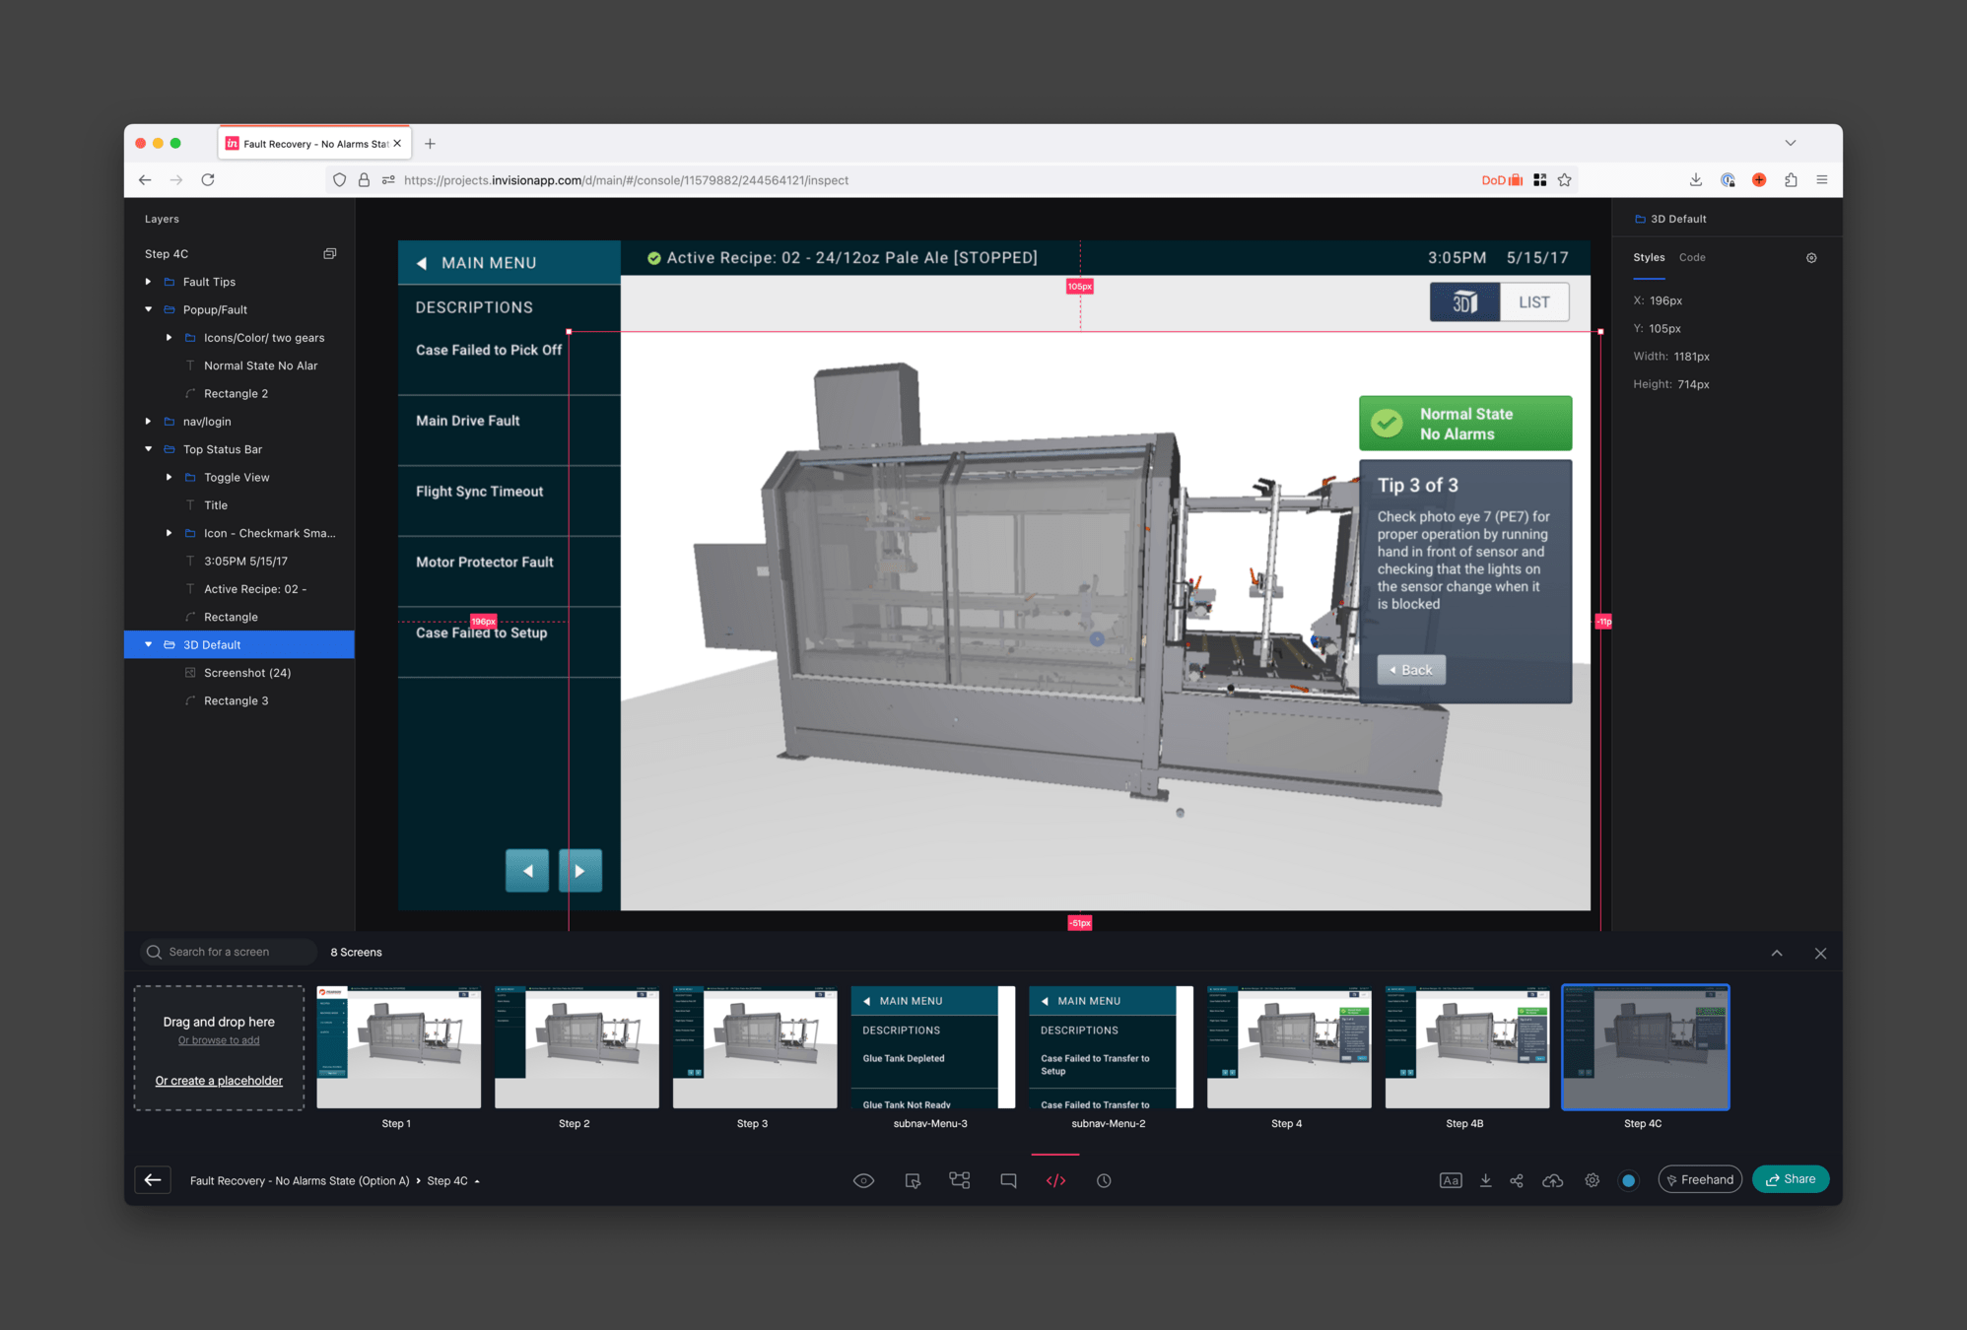Switch prototype view to LIST

(1533, 302)
